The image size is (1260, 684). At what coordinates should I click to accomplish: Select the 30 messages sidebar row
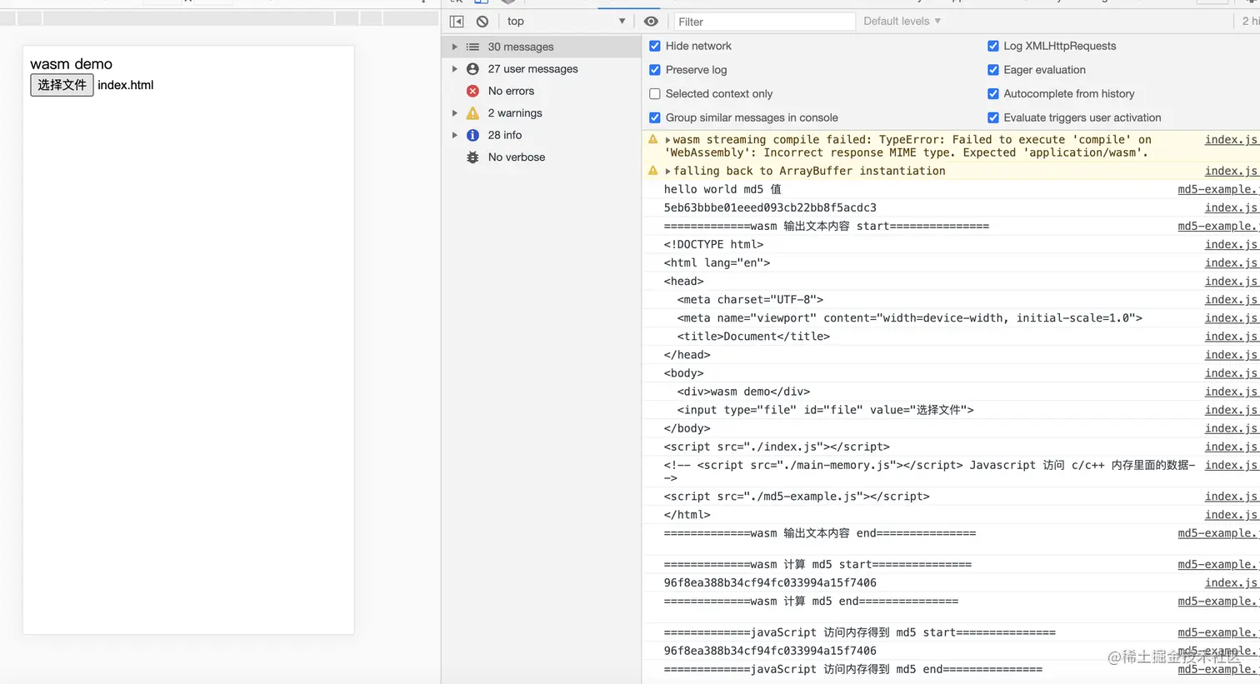tap(542, 47)
